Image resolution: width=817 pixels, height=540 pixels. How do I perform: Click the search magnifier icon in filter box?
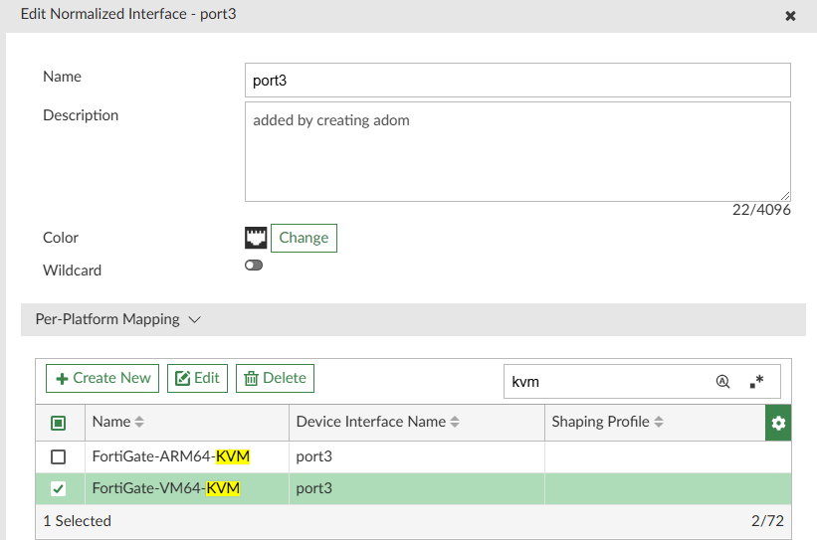723,381
